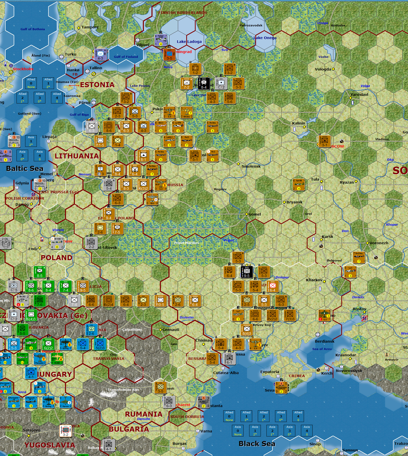Viewport: 408px width, 456px height.
Task: Click the Vologda city label
Action: click(x=323, y=69)
